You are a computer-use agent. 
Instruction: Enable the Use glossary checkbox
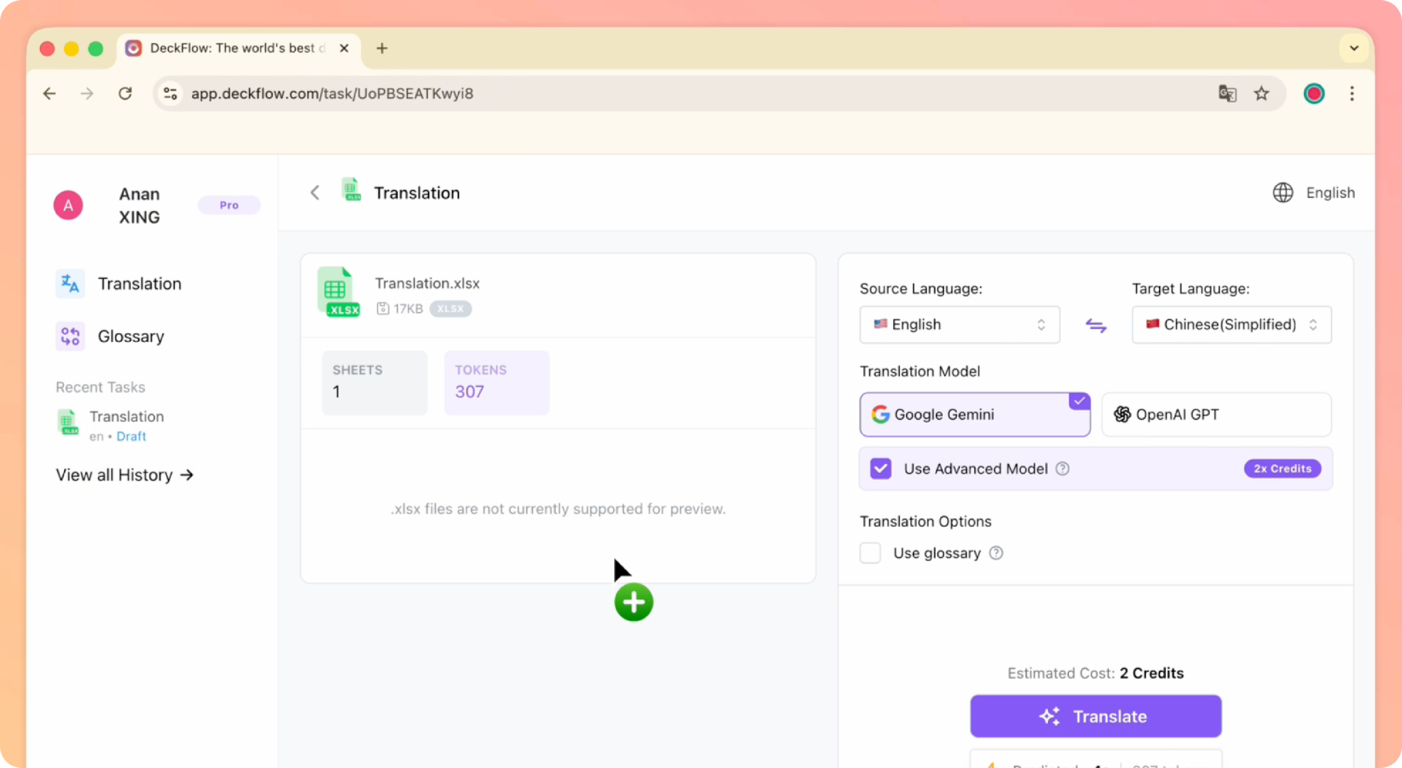point(870,553)
